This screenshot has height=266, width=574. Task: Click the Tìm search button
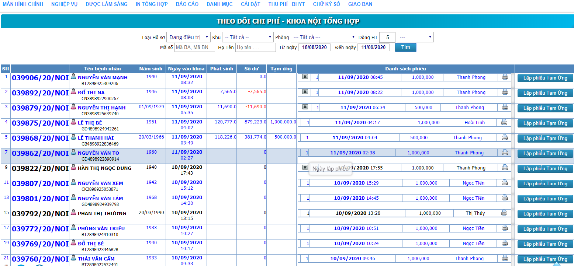click(x=405, y=48)
